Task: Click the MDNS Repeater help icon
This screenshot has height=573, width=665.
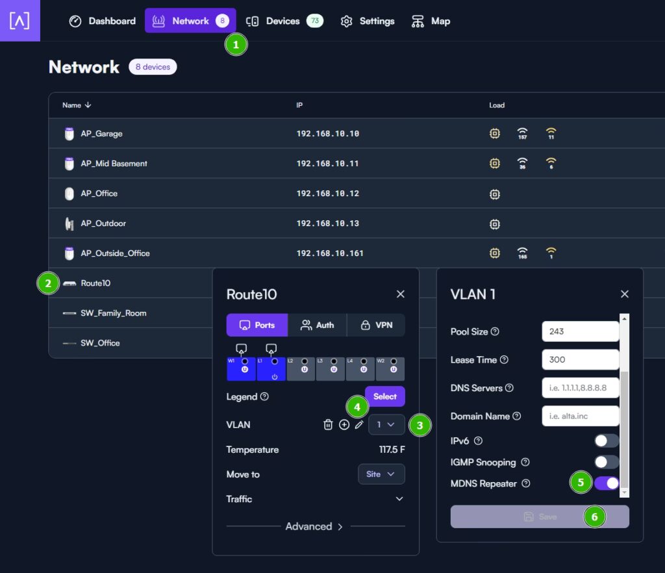Action: coord(525,483)
